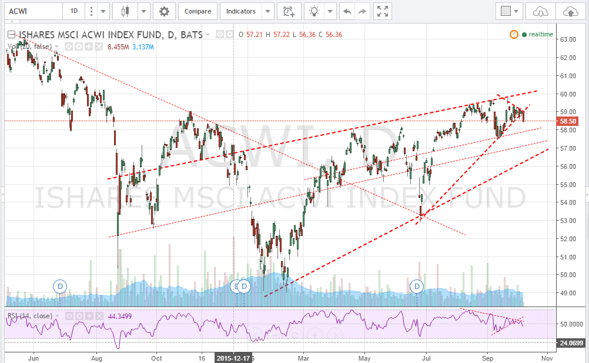Load chart layout from cloud icon
The image size is (589, 363).
click(540, 11)
